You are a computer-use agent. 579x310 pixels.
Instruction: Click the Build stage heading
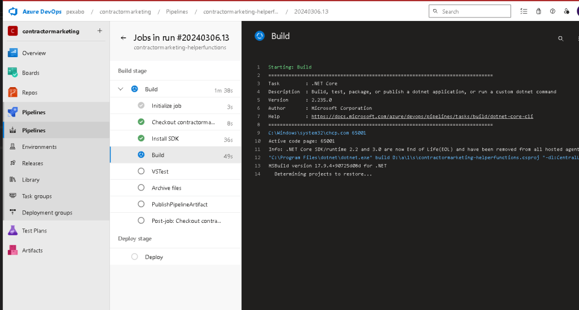[132, 71]
